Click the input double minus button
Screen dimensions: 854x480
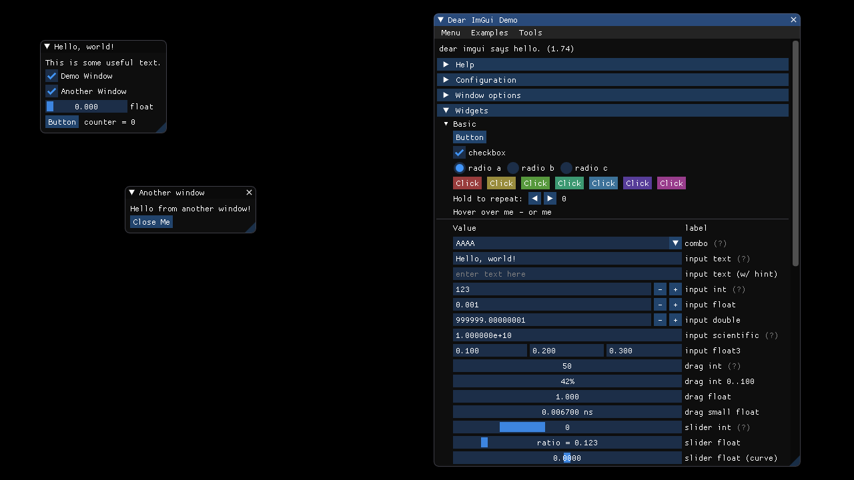660,320
